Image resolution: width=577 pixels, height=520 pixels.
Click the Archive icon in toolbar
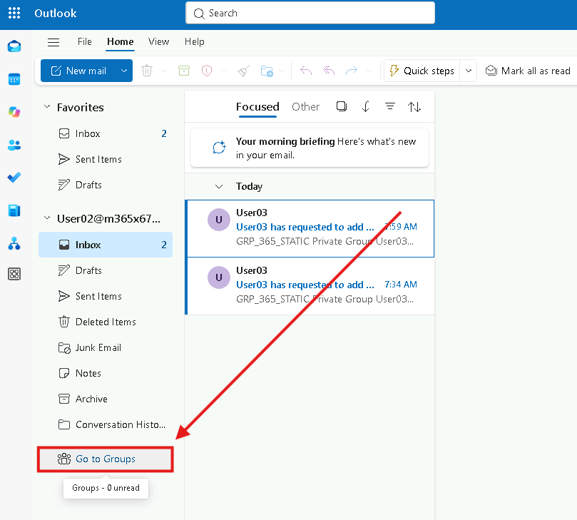tap(183, 71)
